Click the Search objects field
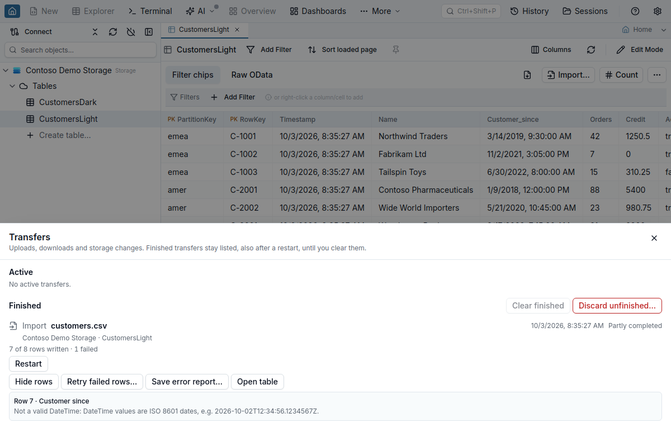This screenshot has width=671, height=432. (81, 50)
